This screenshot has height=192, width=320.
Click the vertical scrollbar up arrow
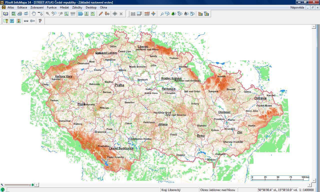click(x=314, y=26)
